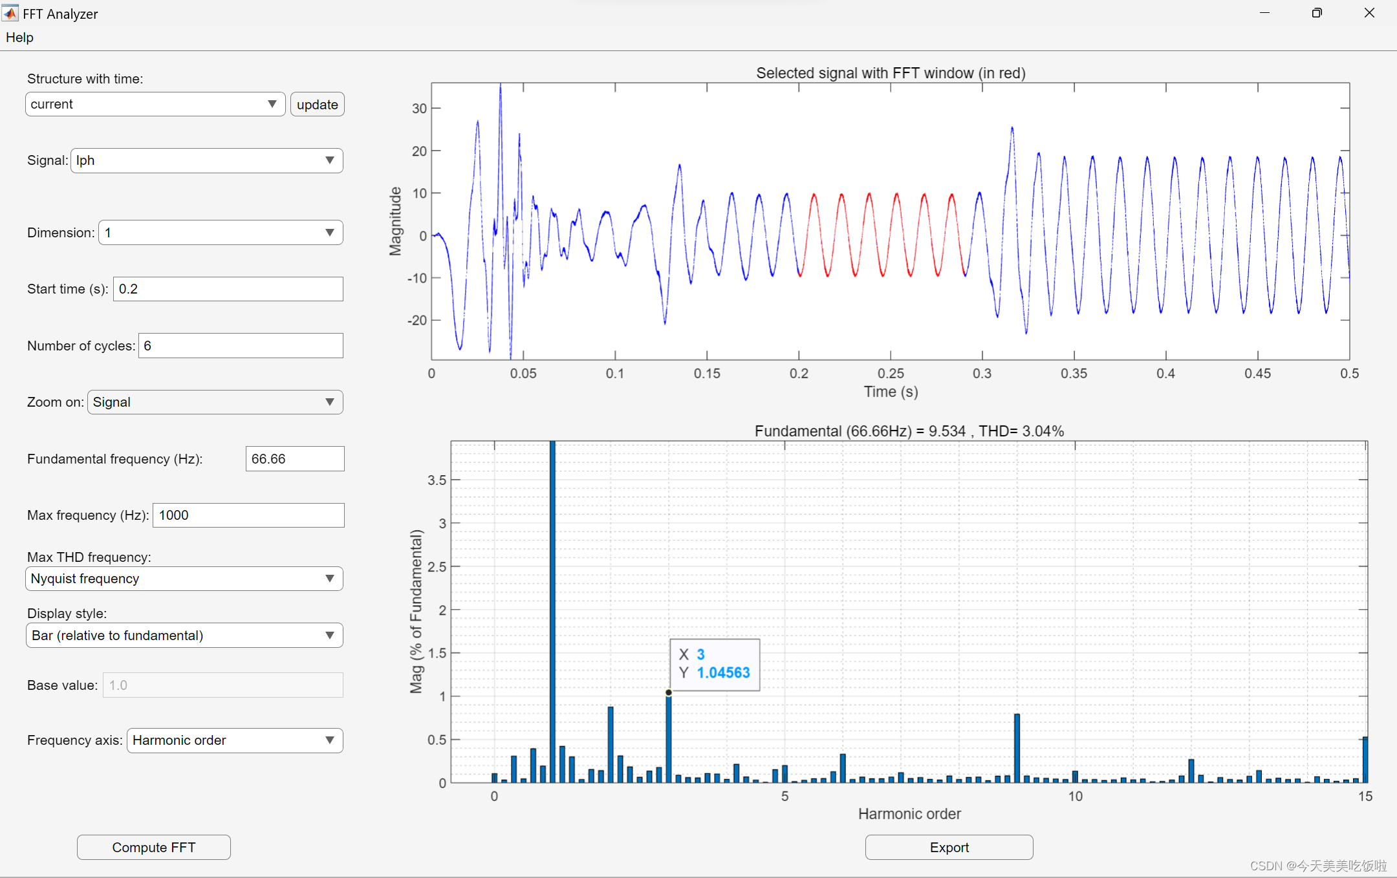Click the Fundamental frequency field
This screenshot has height=878, width=1397.
(x=295, y=459)
